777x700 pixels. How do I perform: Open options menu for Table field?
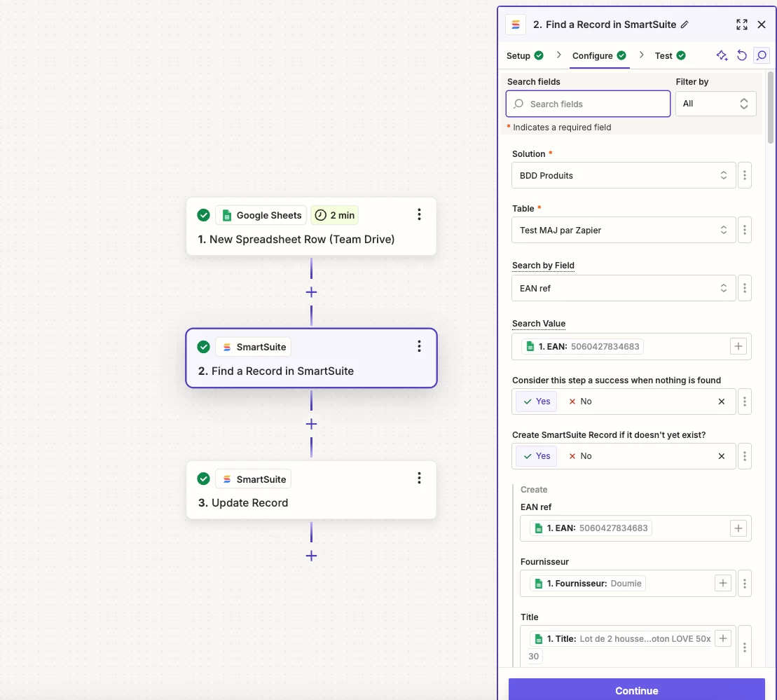744,230
